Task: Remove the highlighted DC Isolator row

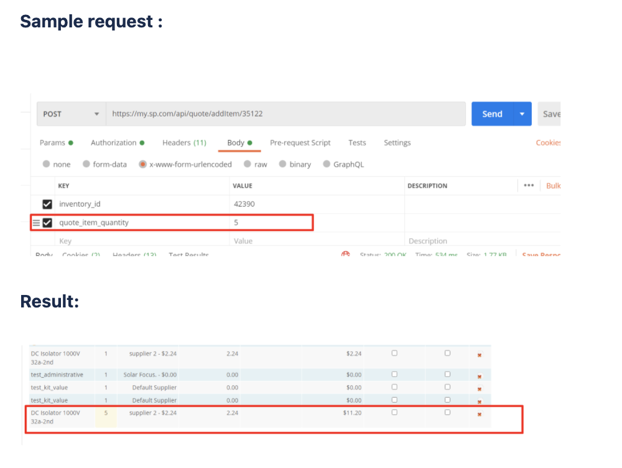Action: click(479, 414)
